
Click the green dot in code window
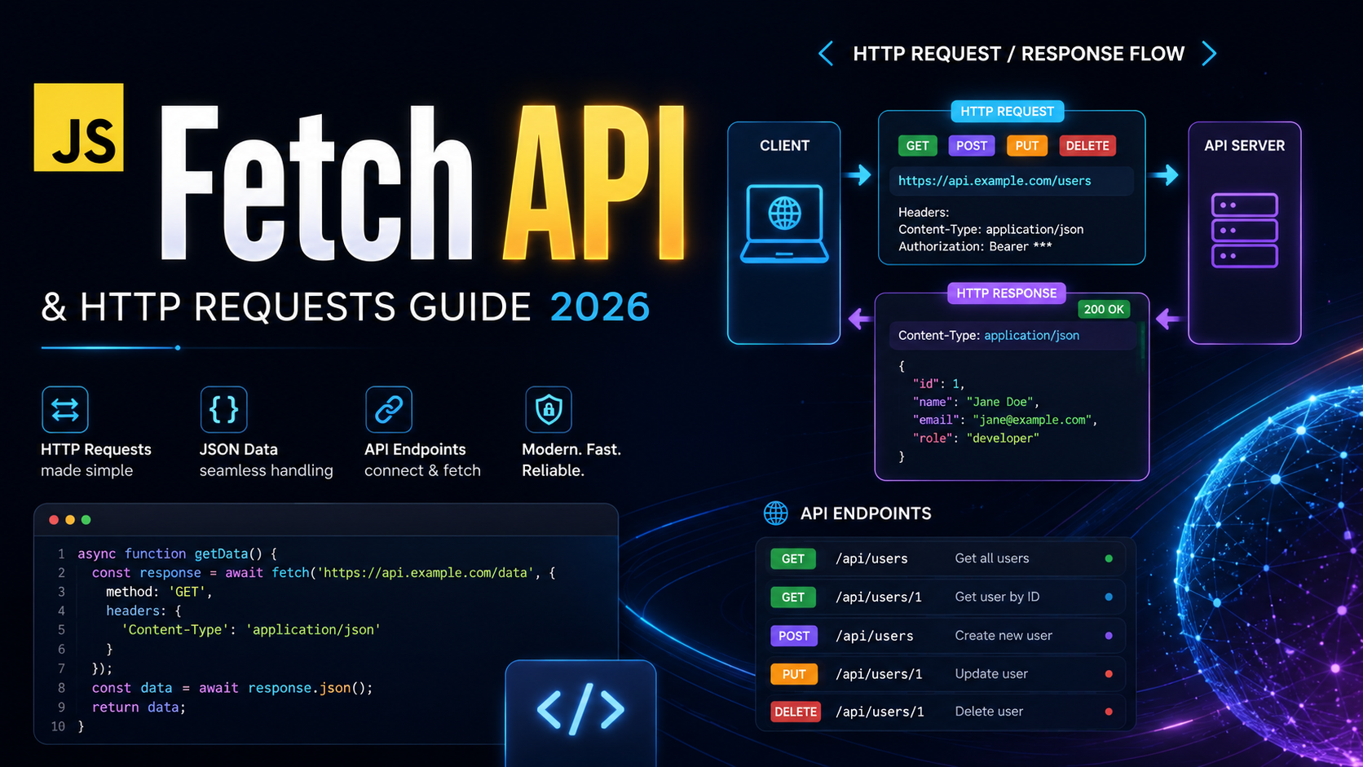(x=86, y=520)
